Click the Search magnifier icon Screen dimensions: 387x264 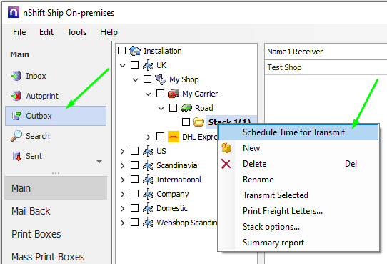pos(16,136)
